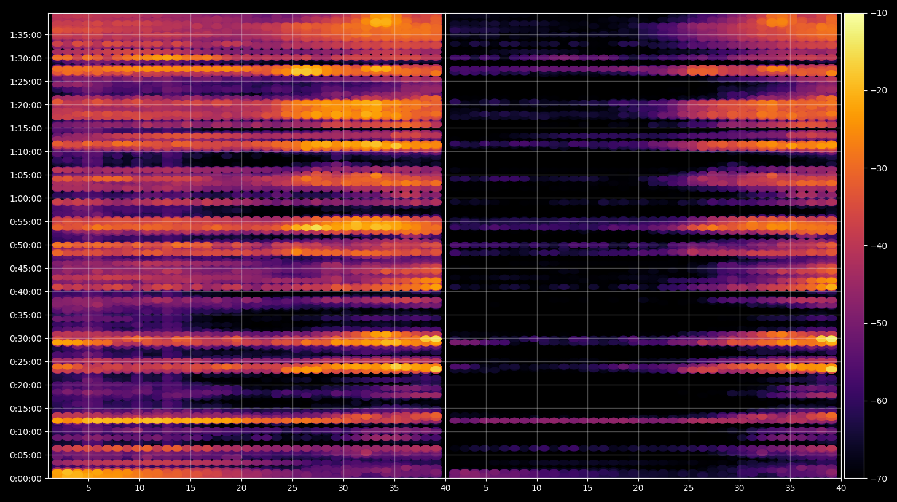Click the 0:25:00 time axis label
The image size is (897, 502).
click(26, 362)
